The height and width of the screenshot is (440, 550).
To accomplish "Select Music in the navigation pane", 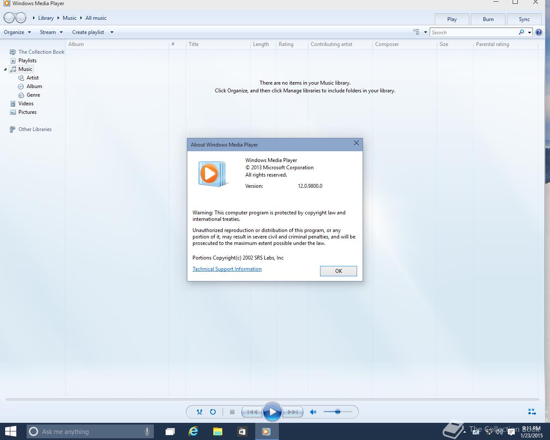I will [x=21, y=69].
